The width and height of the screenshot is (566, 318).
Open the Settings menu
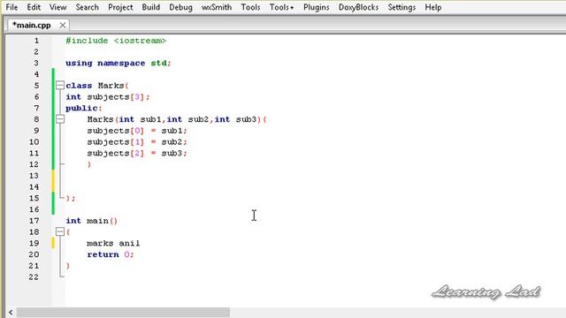[x=402, y=7]
